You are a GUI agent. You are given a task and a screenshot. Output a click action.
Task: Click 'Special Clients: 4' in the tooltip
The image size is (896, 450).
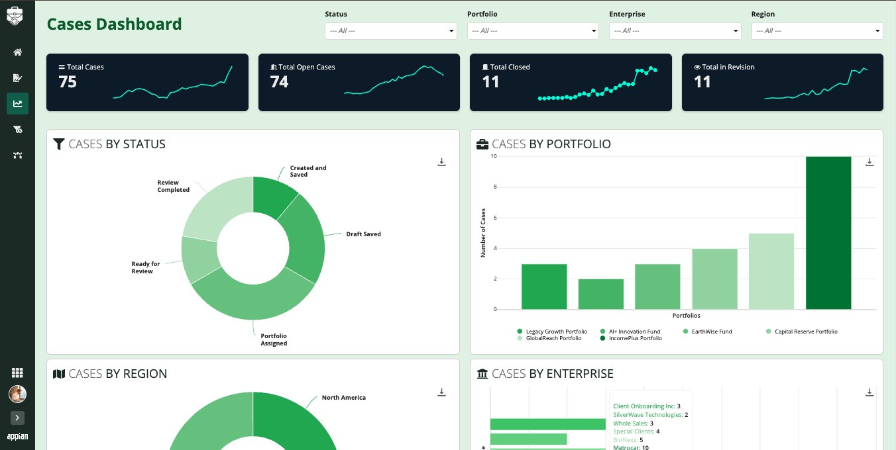[636, 431]
